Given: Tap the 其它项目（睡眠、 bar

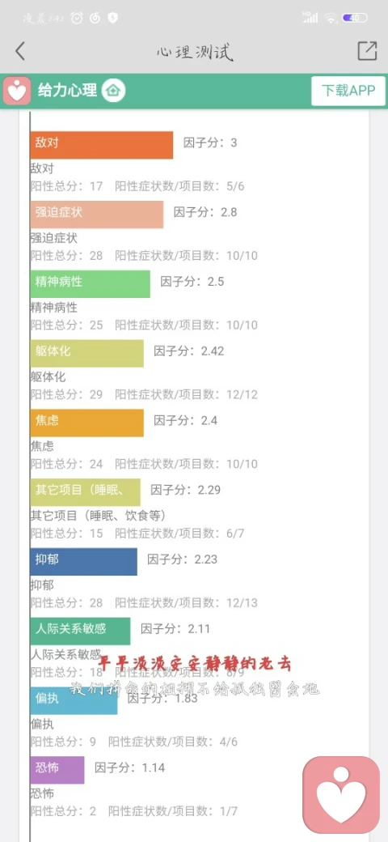Looking at the screenshot, I should [x=85, y=492].
